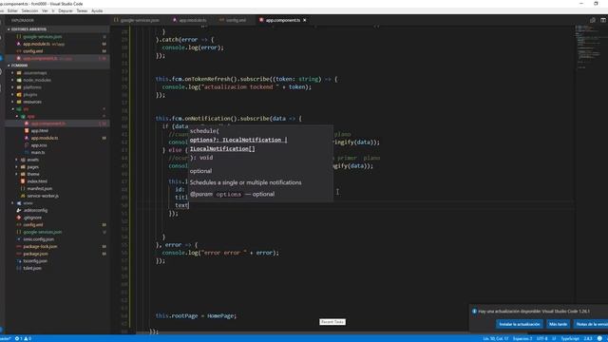Image resolution: width=608 pixels, height=342 pixels.
Task: Click Instalar la actualización button
Action: [520, 324]
